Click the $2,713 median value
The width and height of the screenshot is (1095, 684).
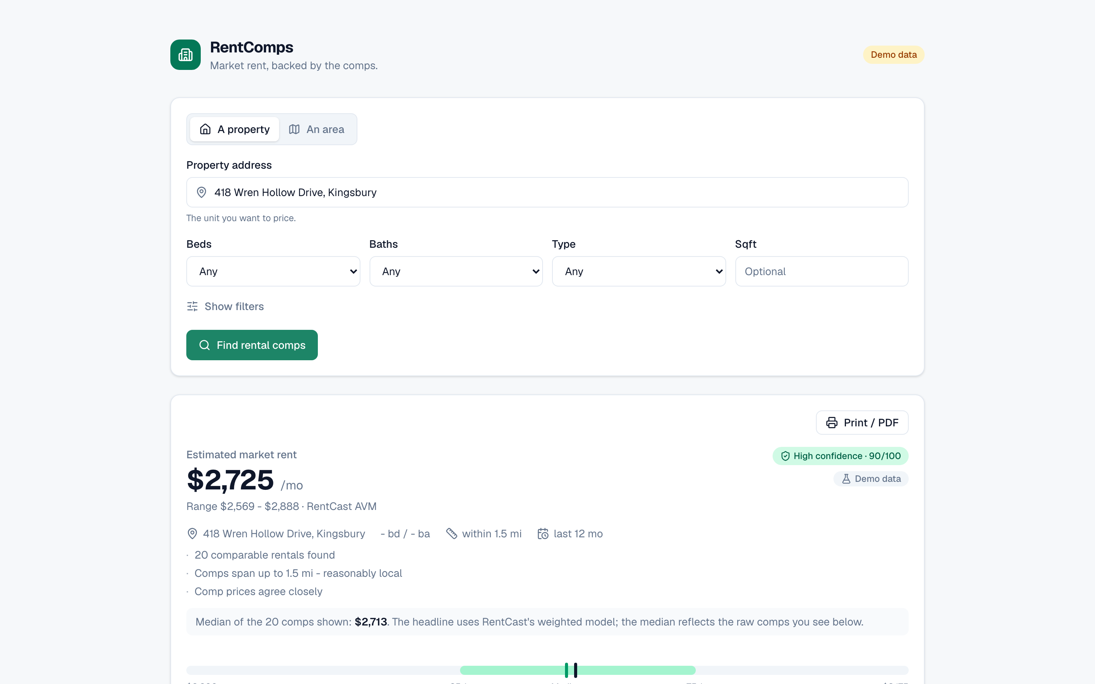(371, 622)
